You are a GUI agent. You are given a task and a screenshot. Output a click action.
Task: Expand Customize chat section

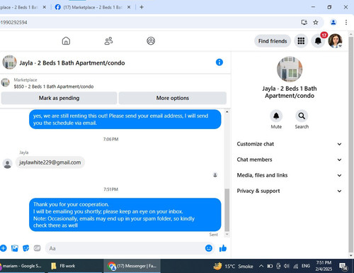click(x=290, y=144)
